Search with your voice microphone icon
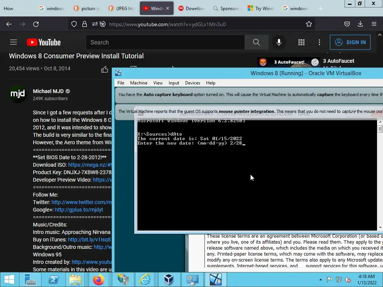The image size is (383, 287). (x=279, y=42)
